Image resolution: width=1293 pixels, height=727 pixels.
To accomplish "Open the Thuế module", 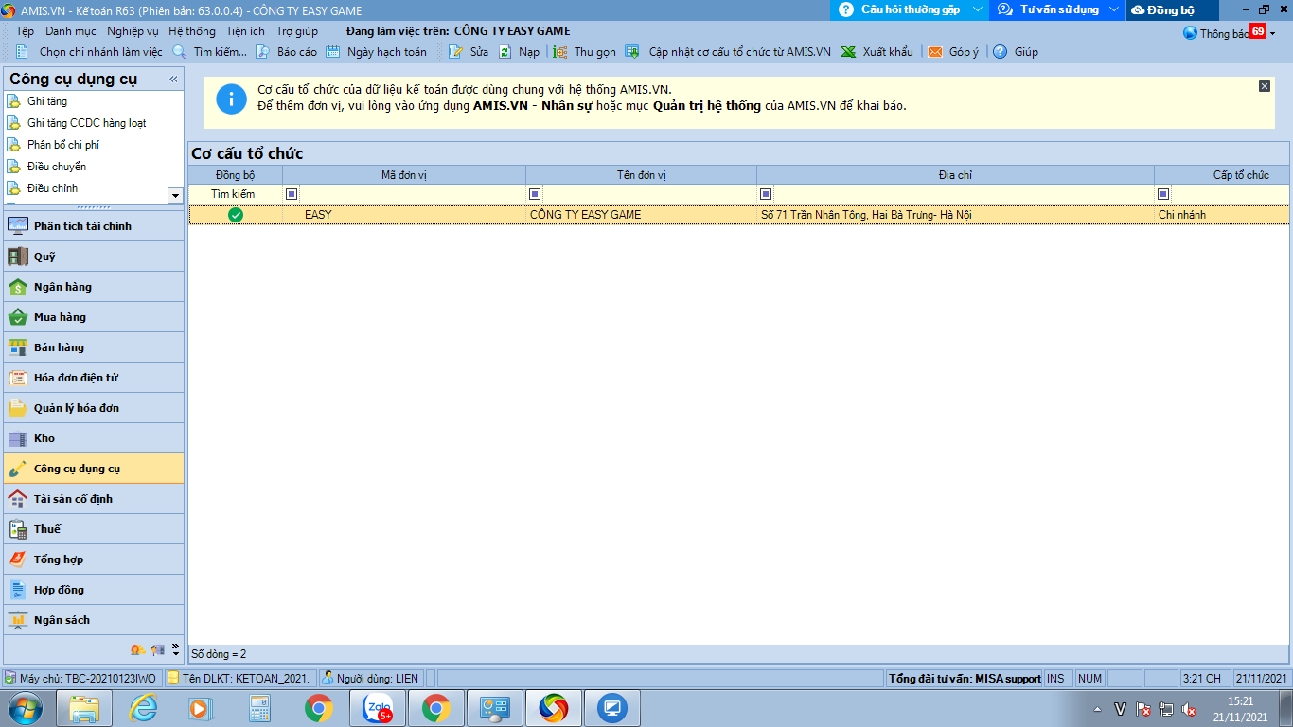I will pos(94,529).
